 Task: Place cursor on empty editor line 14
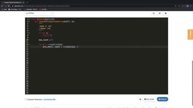(x=99, y=49)
